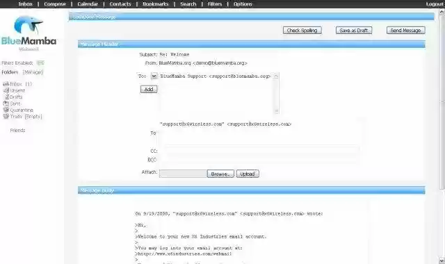Click the Unsent folder icon
The image size is (445, 264).
pyautogui.click(x=6, y=90)
